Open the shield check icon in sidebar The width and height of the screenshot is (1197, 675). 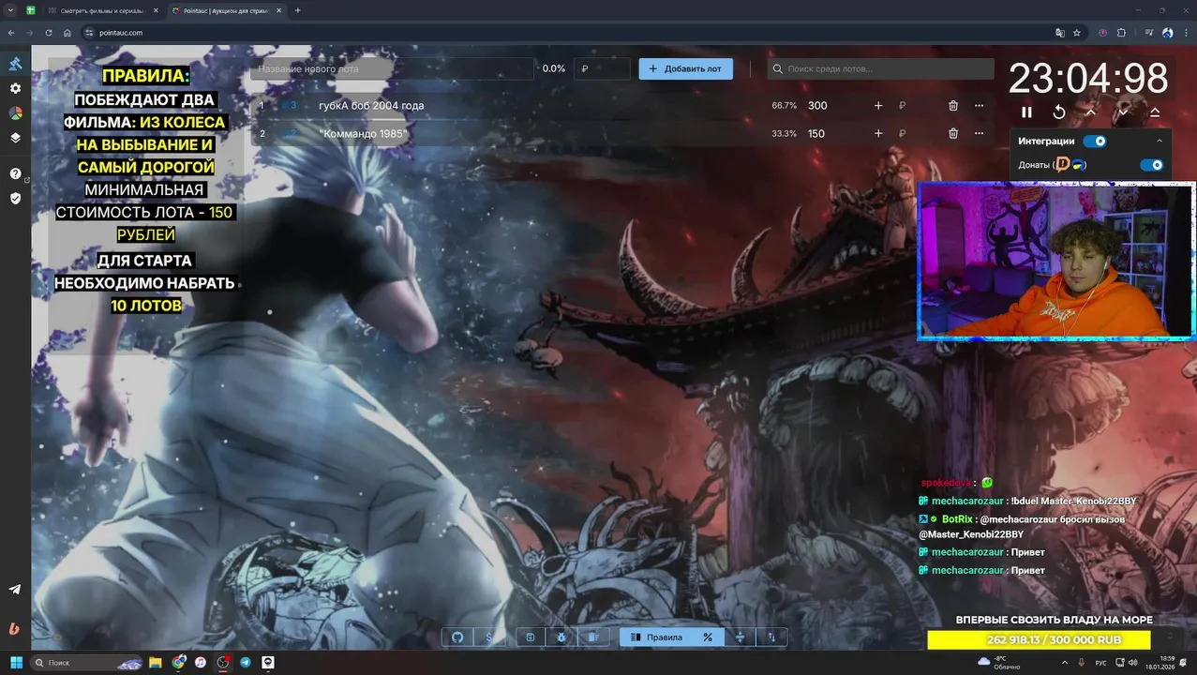(x=15, y=199)
